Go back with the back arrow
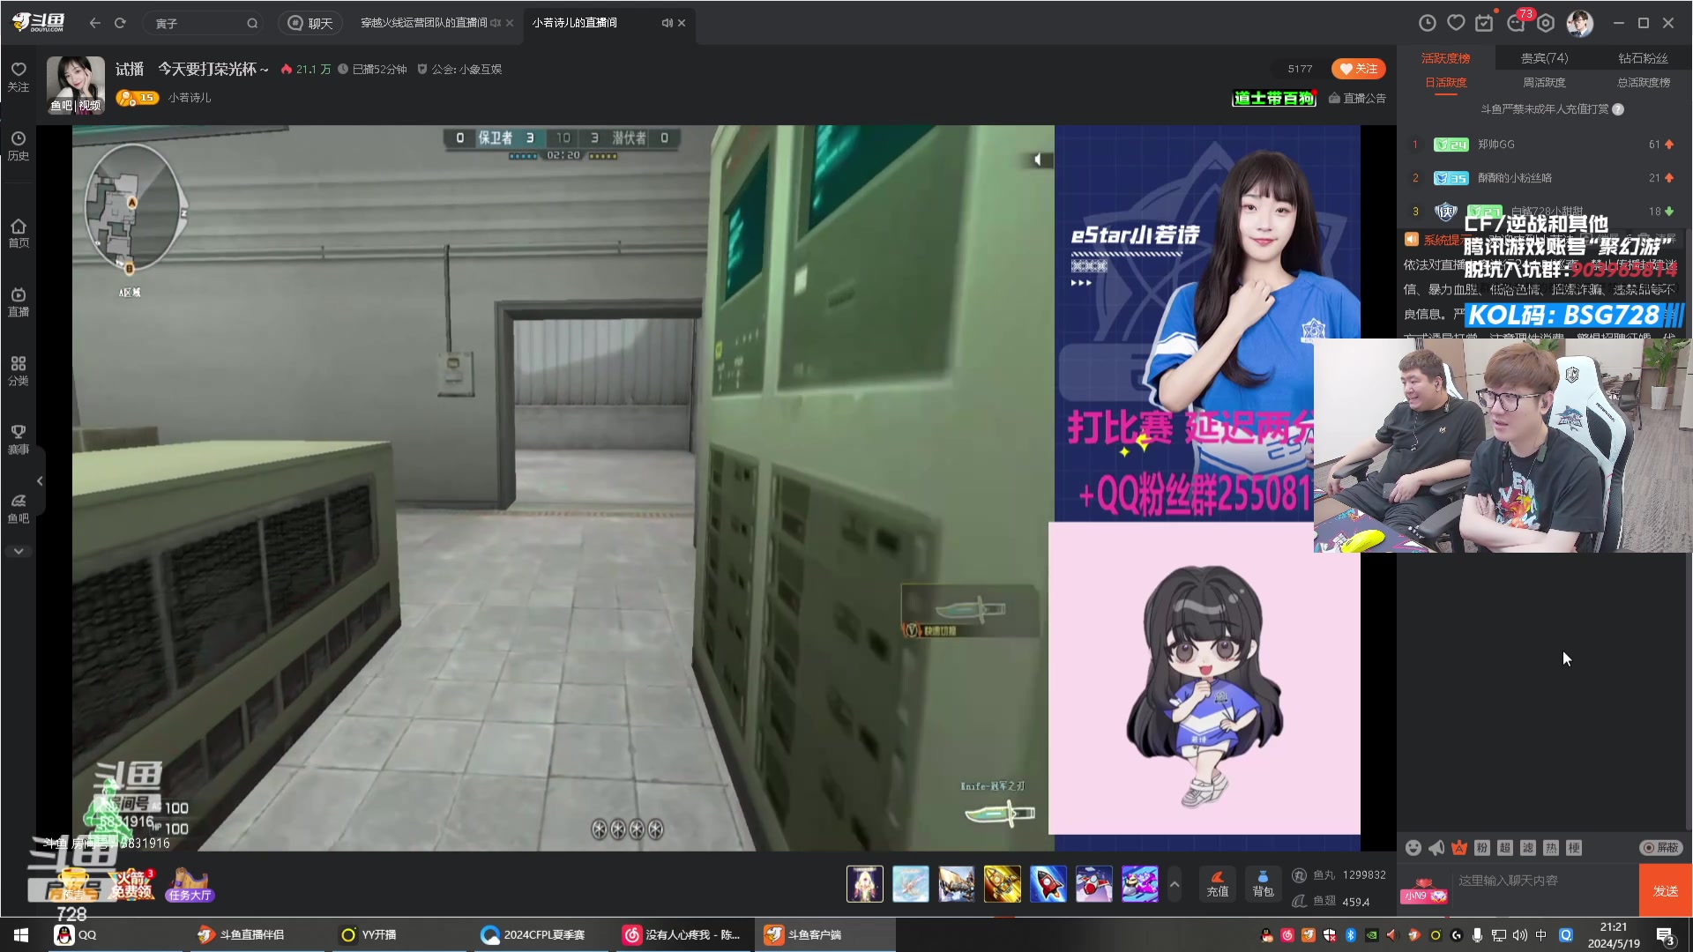The image size is (1693, 952). tap(94, 23)
